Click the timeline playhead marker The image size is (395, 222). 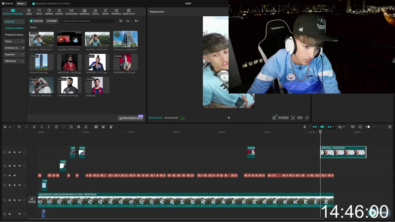click(x=320, y=132)
